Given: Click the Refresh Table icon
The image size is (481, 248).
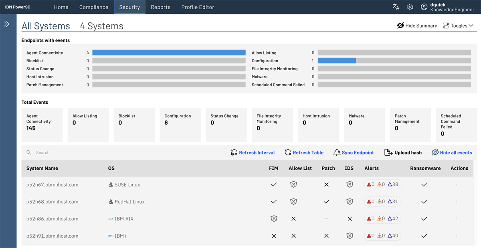Looking at the screenshot, I should 288,153.
